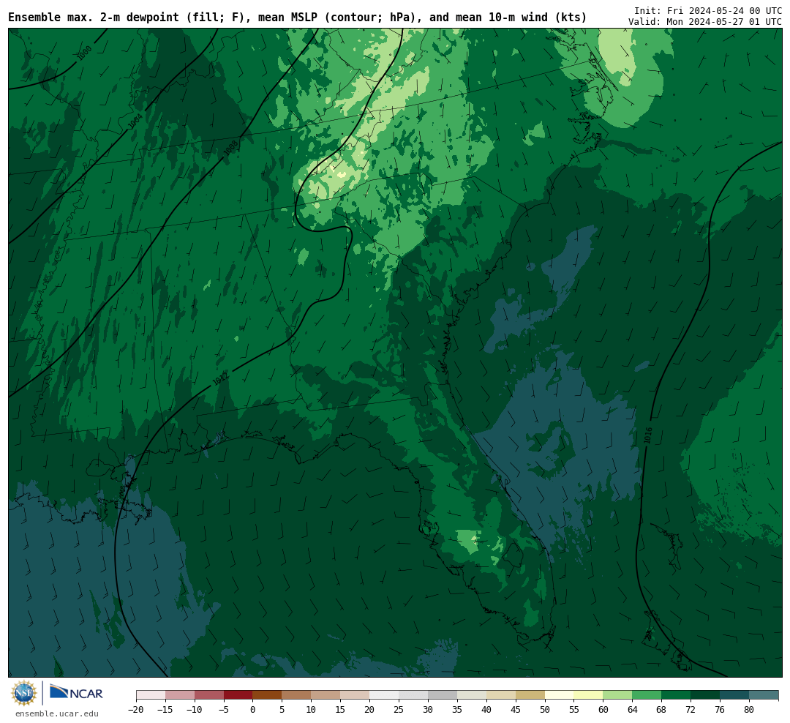Pick the 60 to 64 light green swatch
The image size is (790, 723).
coord(618,695)
